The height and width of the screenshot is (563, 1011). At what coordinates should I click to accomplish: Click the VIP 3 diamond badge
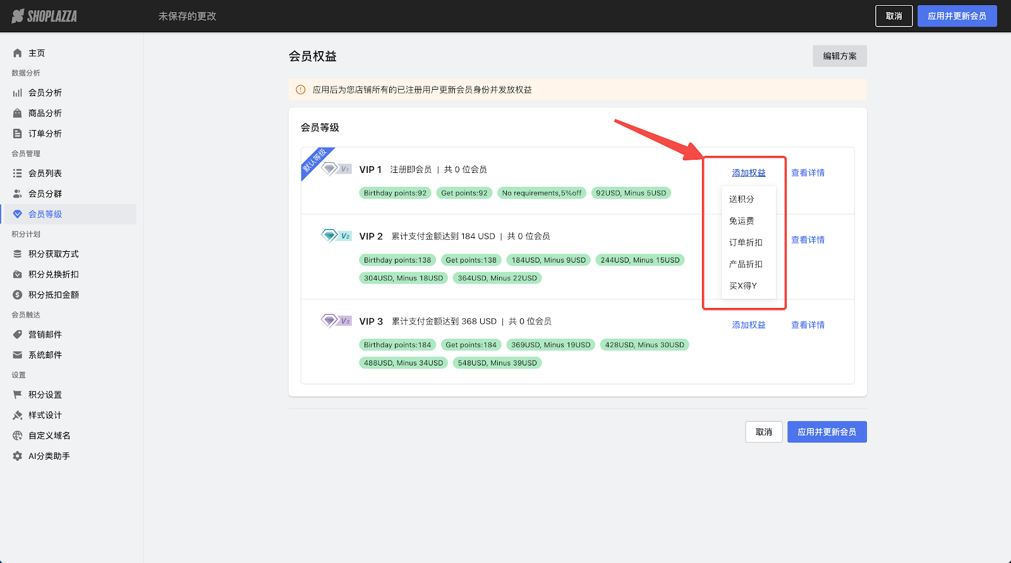pos(336,321)
